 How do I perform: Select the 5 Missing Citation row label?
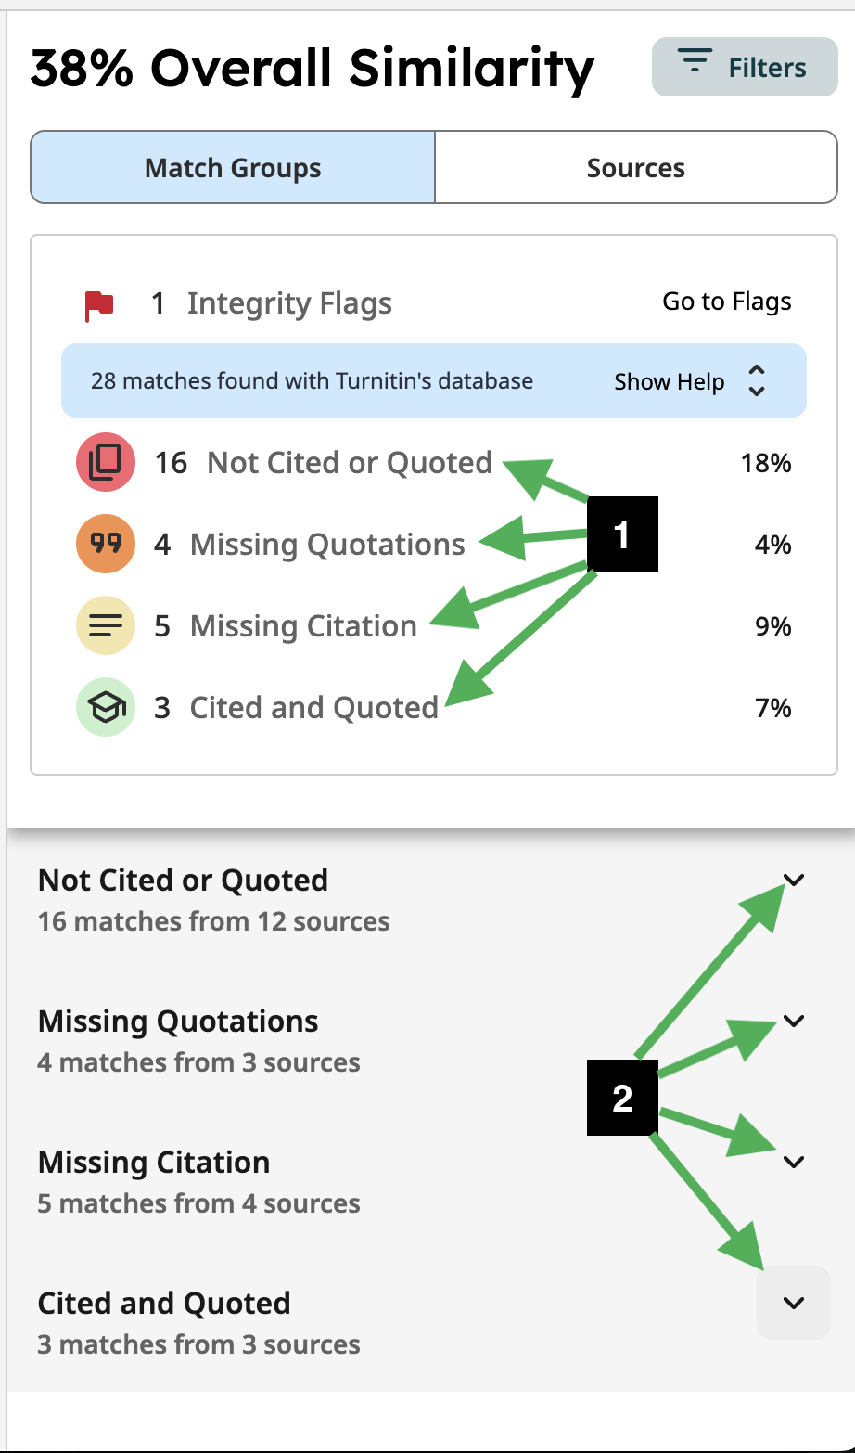[303, 626]
